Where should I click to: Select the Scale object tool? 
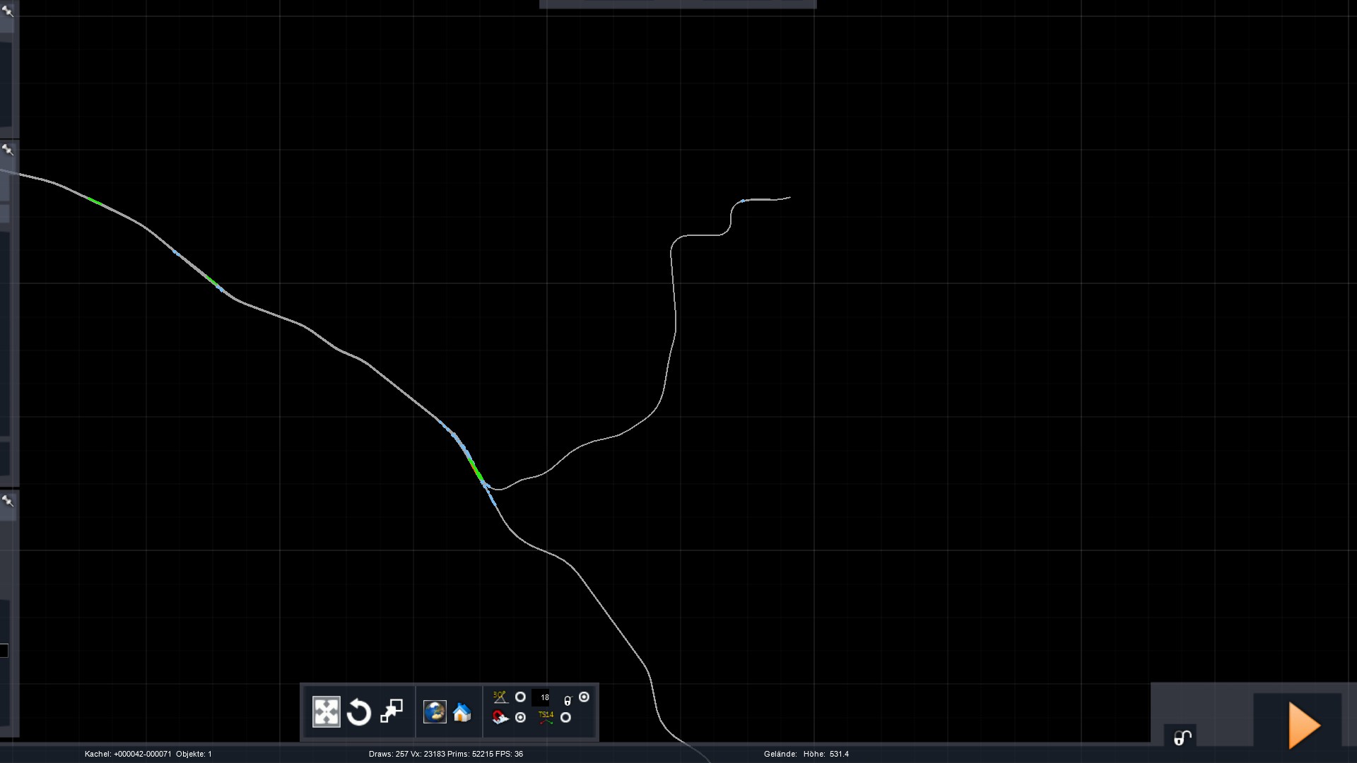pyautogui.click(x=392, y=711)
